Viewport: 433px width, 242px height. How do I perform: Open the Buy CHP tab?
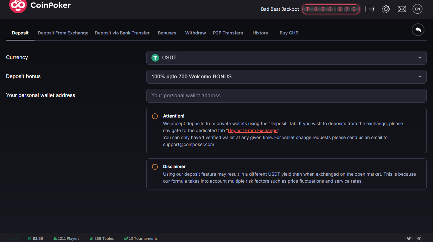(x=289, y=33)
